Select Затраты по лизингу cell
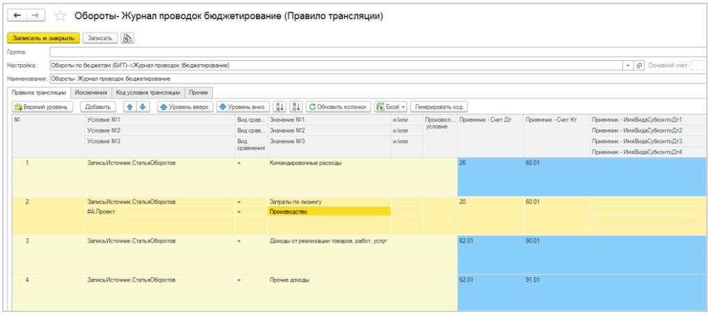Viewport: 708px width, 317px height. tap(329, 202)
